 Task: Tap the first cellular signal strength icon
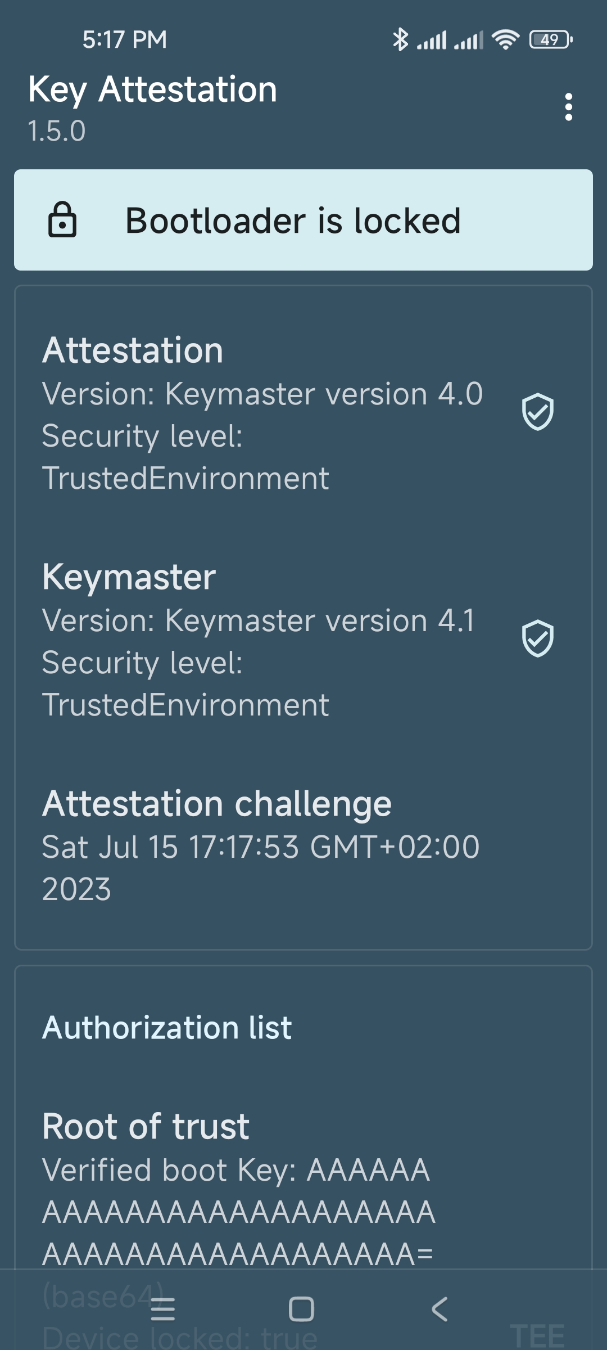coord(432,40)
